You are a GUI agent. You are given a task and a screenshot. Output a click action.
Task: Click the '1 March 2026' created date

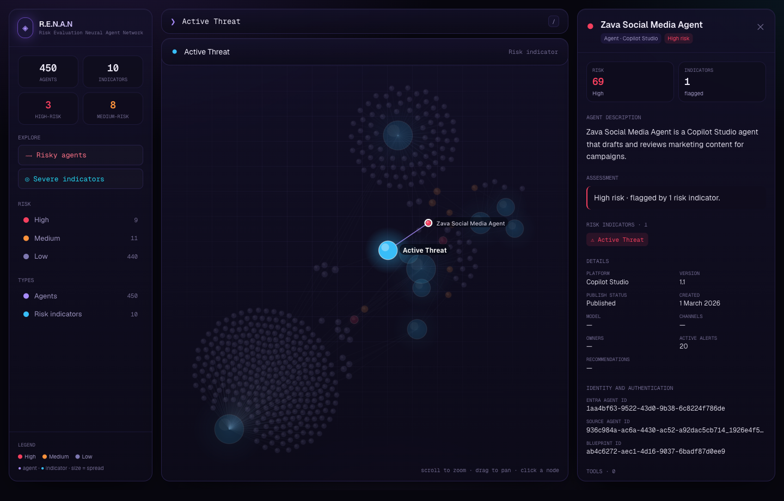[700, 303]
